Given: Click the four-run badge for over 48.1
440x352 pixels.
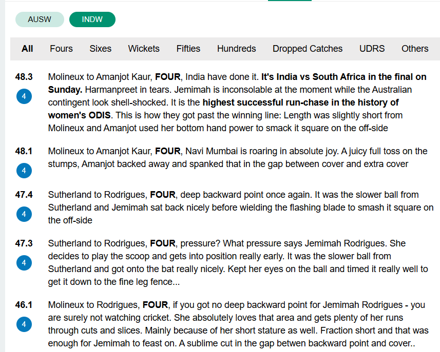Looking at the screenshot, I should click(24, 171).
